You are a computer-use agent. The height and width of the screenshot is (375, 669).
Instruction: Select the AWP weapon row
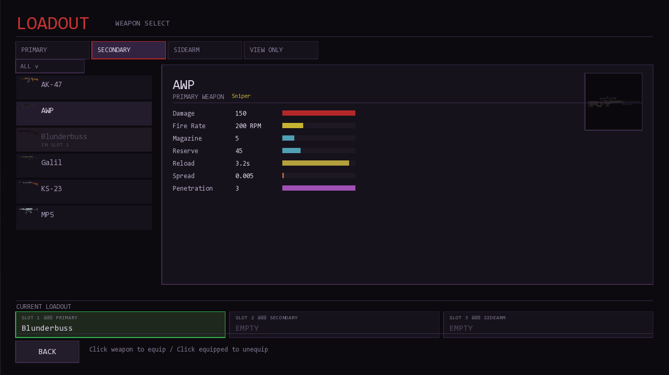pos(84,114)
